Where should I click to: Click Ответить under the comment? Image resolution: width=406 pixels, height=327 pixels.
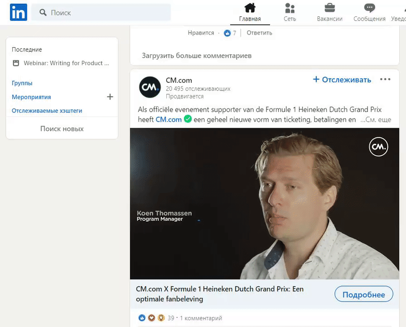pos(259,33)
